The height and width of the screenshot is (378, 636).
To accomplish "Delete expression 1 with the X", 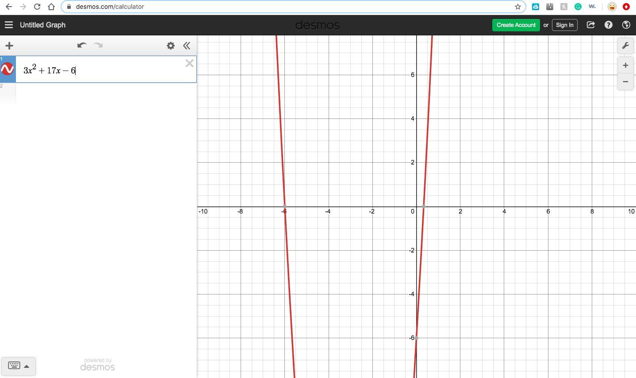I will [189, 64].
